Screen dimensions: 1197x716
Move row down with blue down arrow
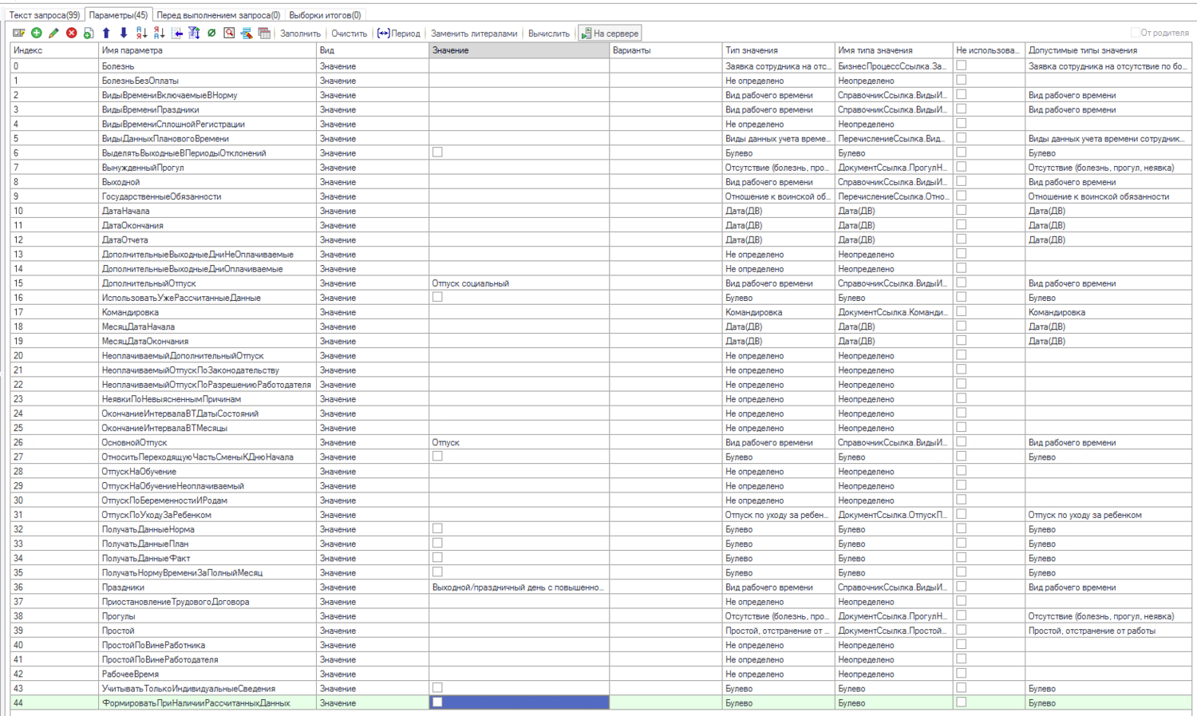click(124, 33)
